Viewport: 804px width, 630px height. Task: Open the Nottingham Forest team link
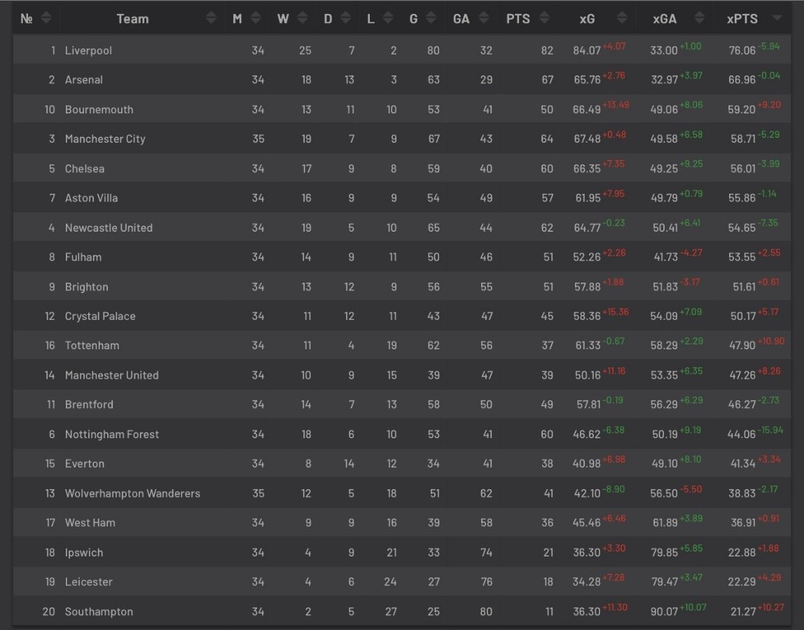click(112, 434)
